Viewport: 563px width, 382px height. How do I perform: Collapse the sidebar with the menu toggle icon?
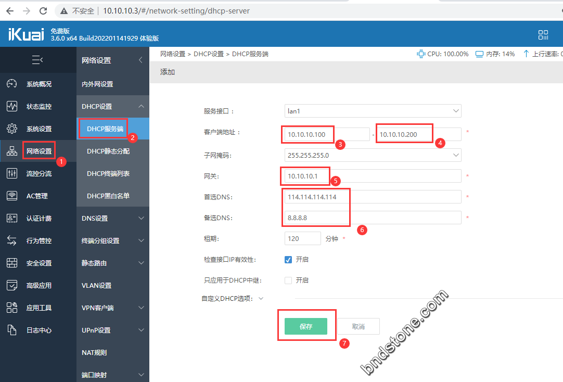point(37,60)
